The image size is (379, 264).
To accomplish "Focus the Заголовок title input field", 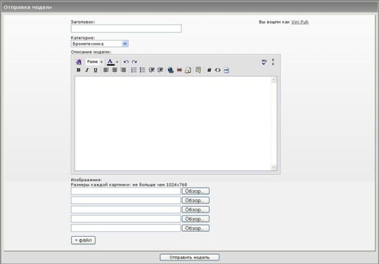I will pos(126,28).
